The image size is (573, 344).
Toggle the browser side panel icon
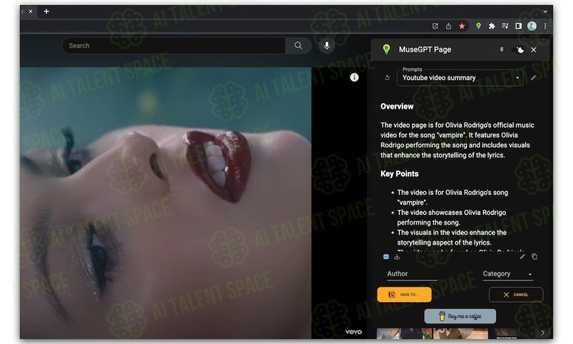[518, 26]
